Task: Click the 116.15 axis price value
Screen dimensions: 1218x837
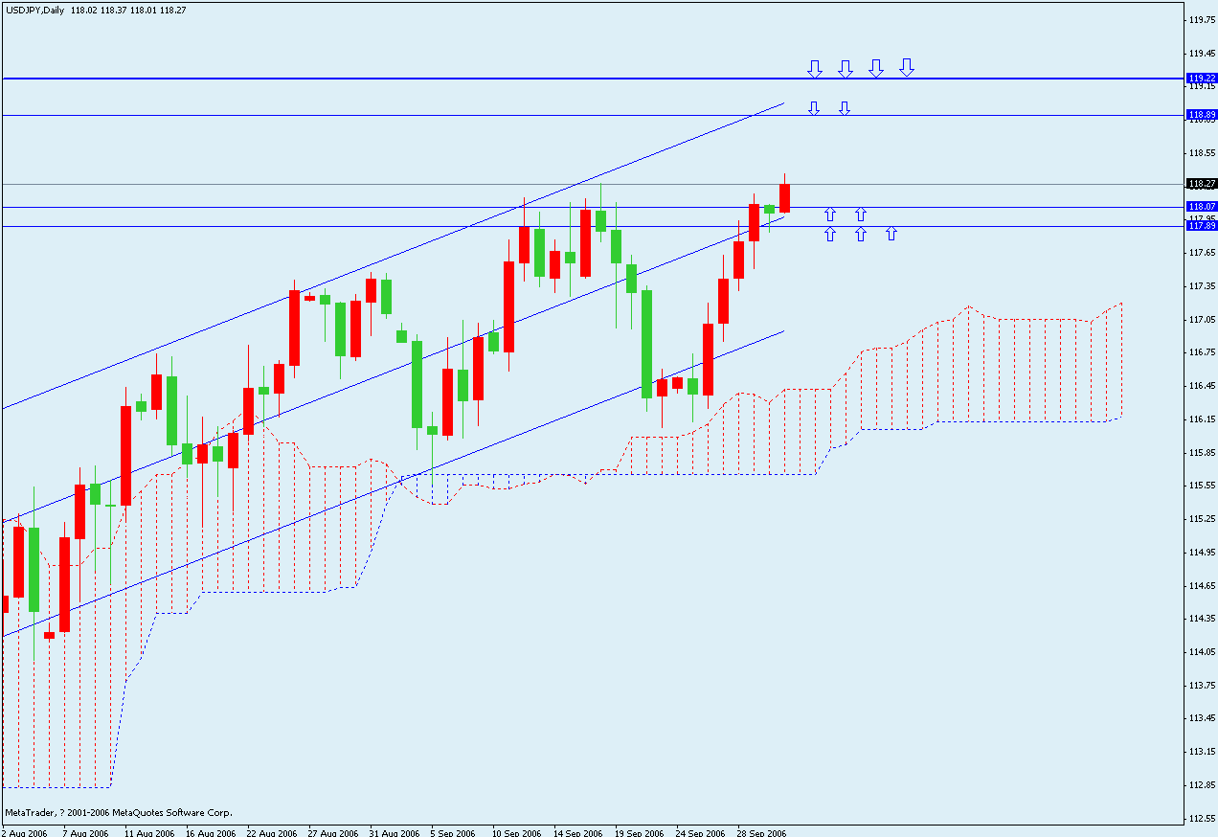Action: pyautogui.click(x=1202, y=419)
